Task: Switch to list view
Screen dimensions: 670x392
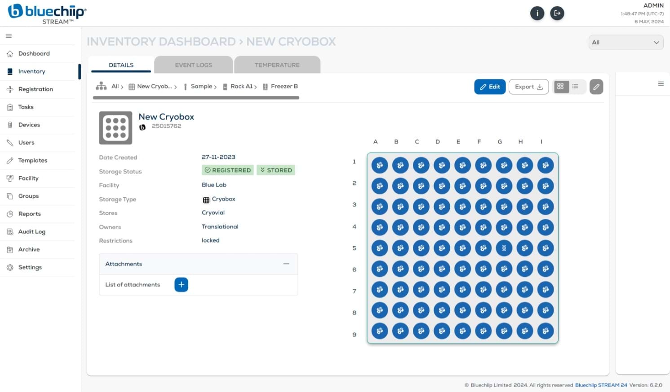Action: point(576,87)
